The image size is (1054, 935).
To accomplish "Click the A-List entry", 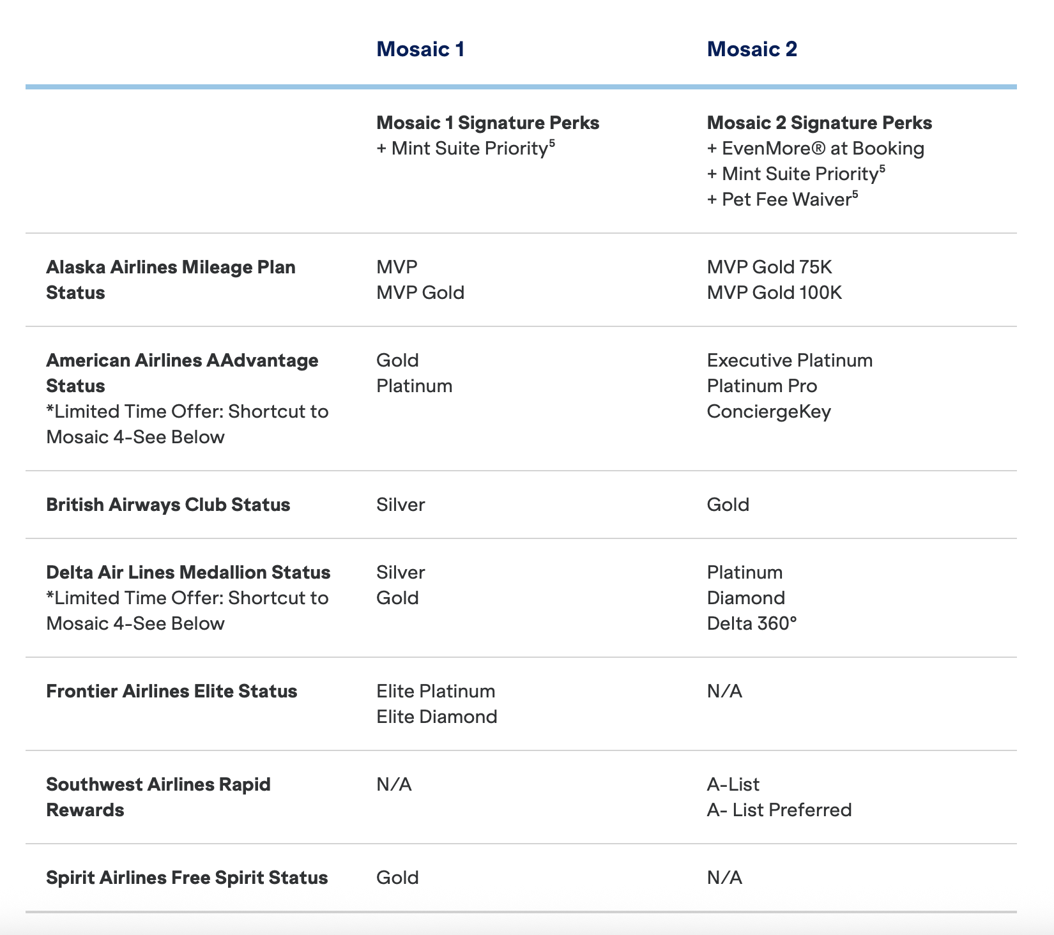I will [733, 784].
